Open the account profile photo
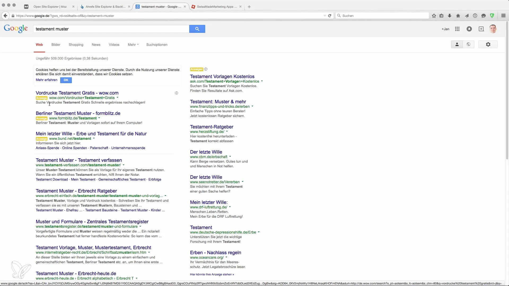 493,29
